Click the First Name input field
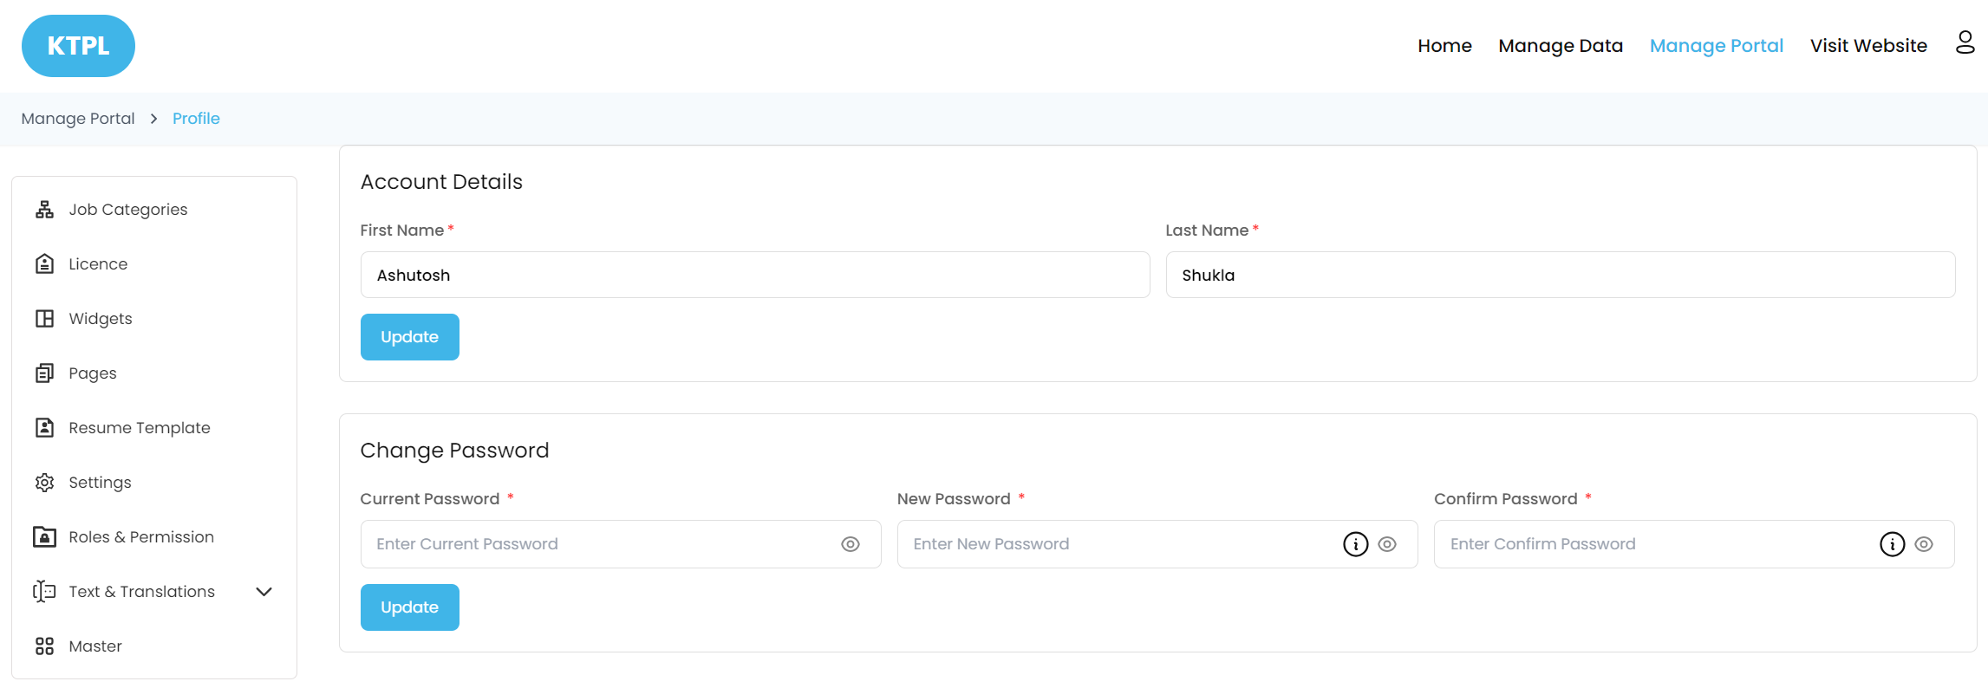This screenshot has height=688, width=1988. tap(754, 276)
